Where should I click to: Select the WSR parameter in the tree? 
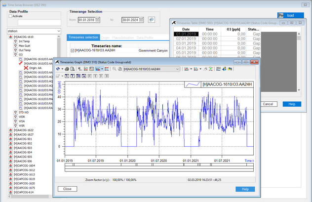pos(22,125)
